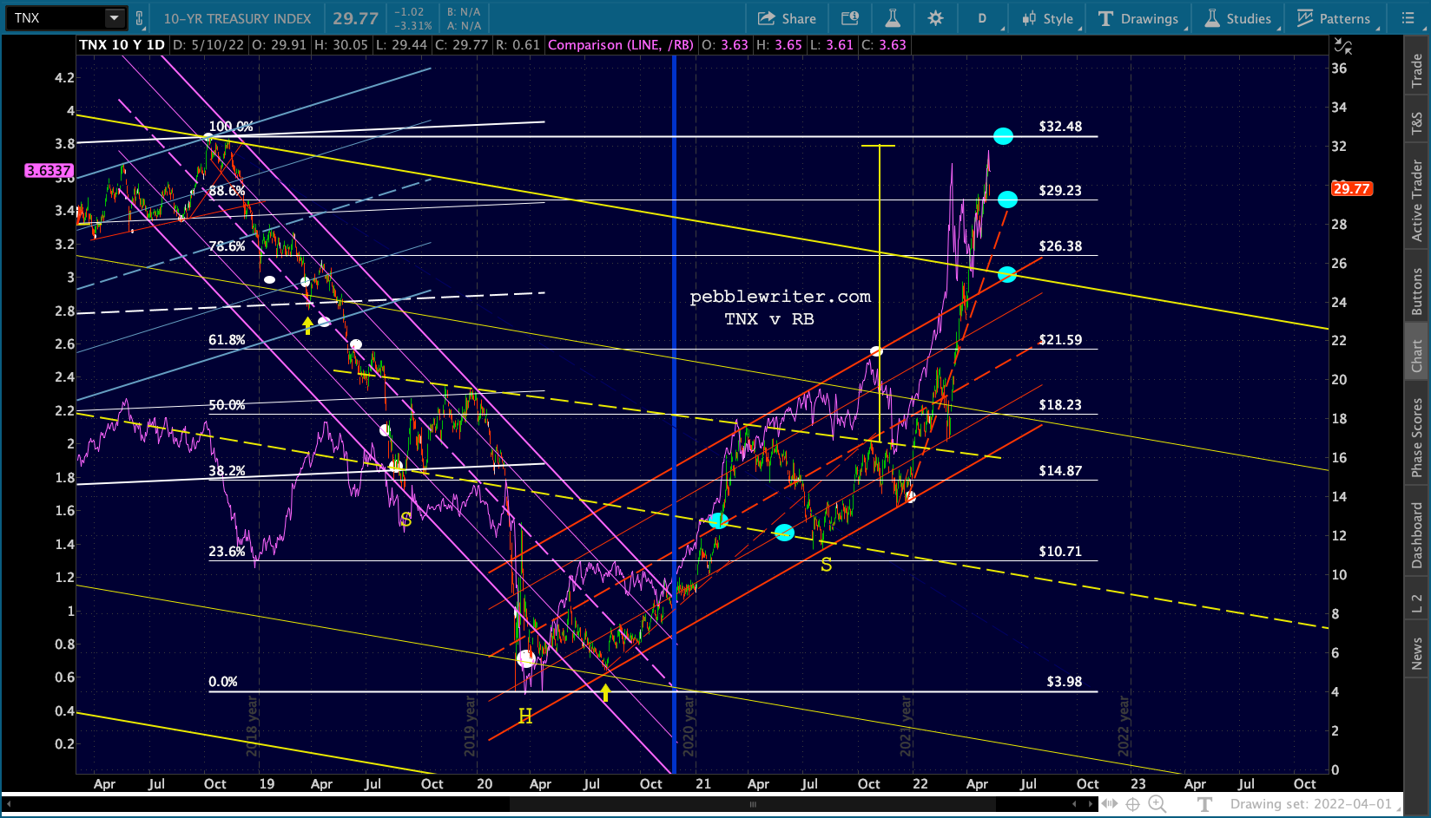Click the $21.59 Fibonacci level label
This screenshot has height=818, width=1431.
[1060, 339]
